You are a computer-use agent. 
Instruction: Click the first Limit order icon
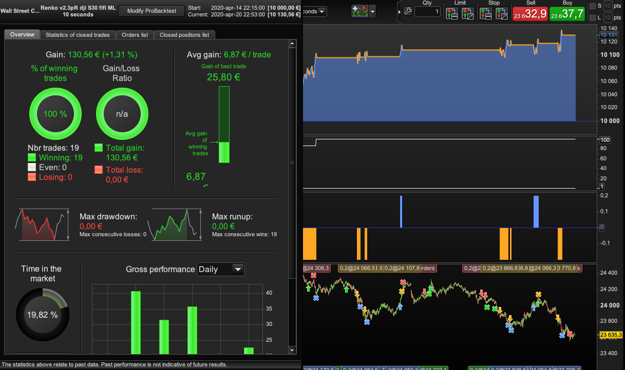[x=451, y=14]
